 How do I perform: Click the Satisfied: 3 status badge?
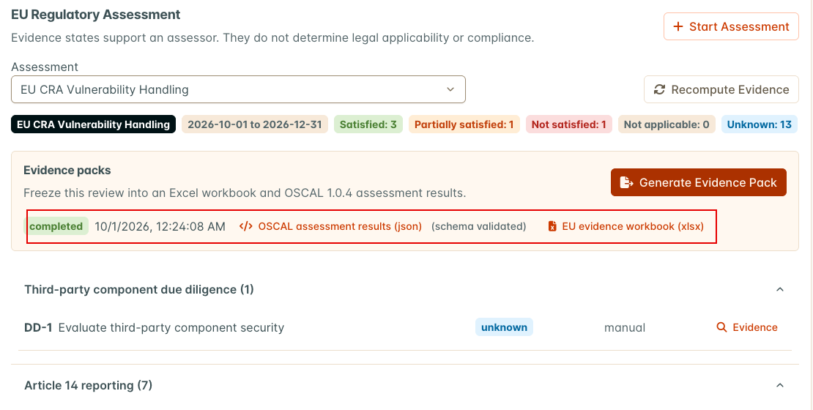click(x=368, y=124)
